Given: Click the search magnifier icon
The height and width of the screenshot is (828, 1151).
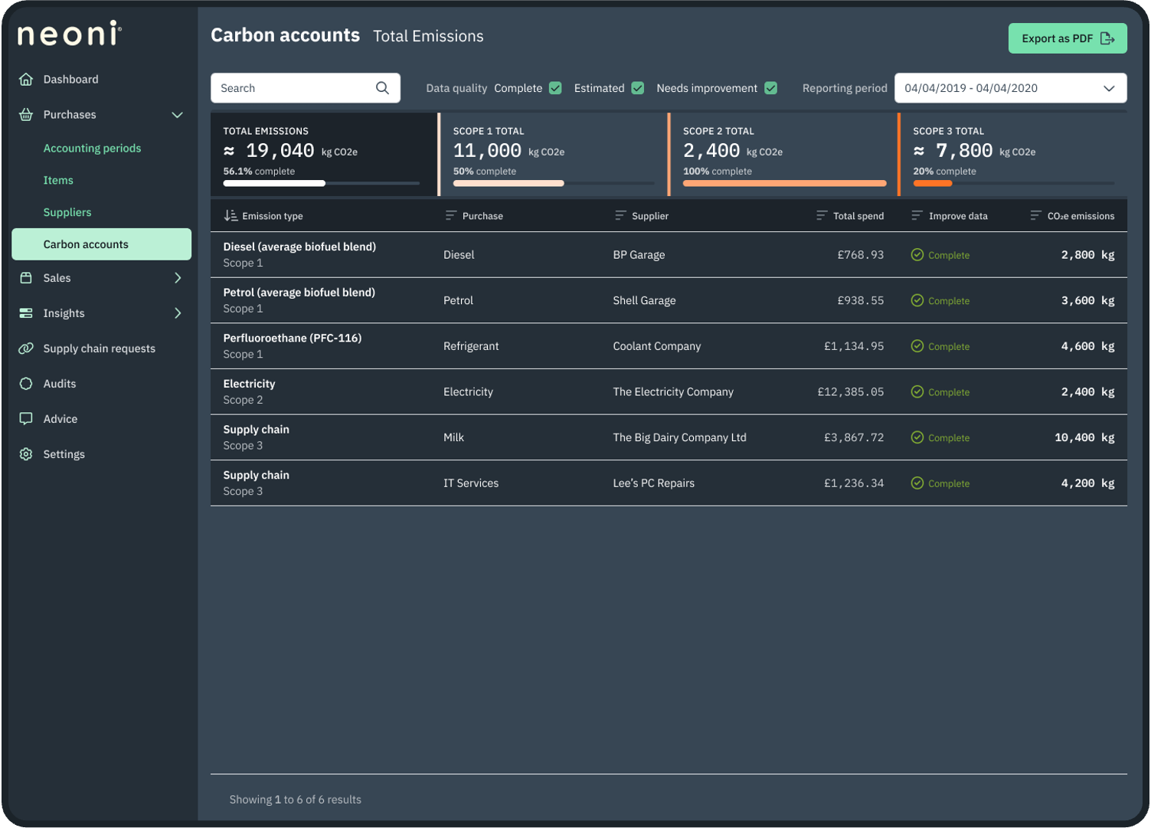Looking at the screenshot, I should coord(382,88).
